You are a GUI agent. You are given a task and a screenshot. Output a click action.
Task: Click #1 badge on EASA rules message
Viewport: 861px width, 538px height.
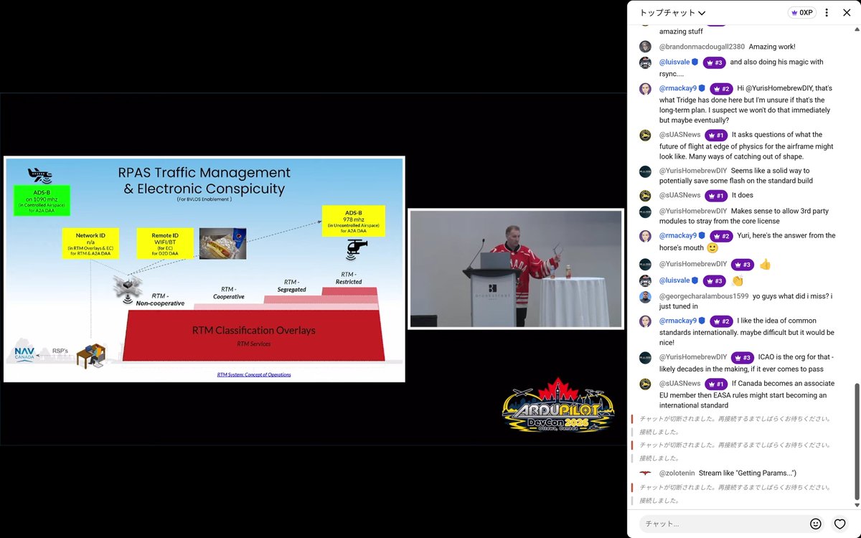click(716, 384)
